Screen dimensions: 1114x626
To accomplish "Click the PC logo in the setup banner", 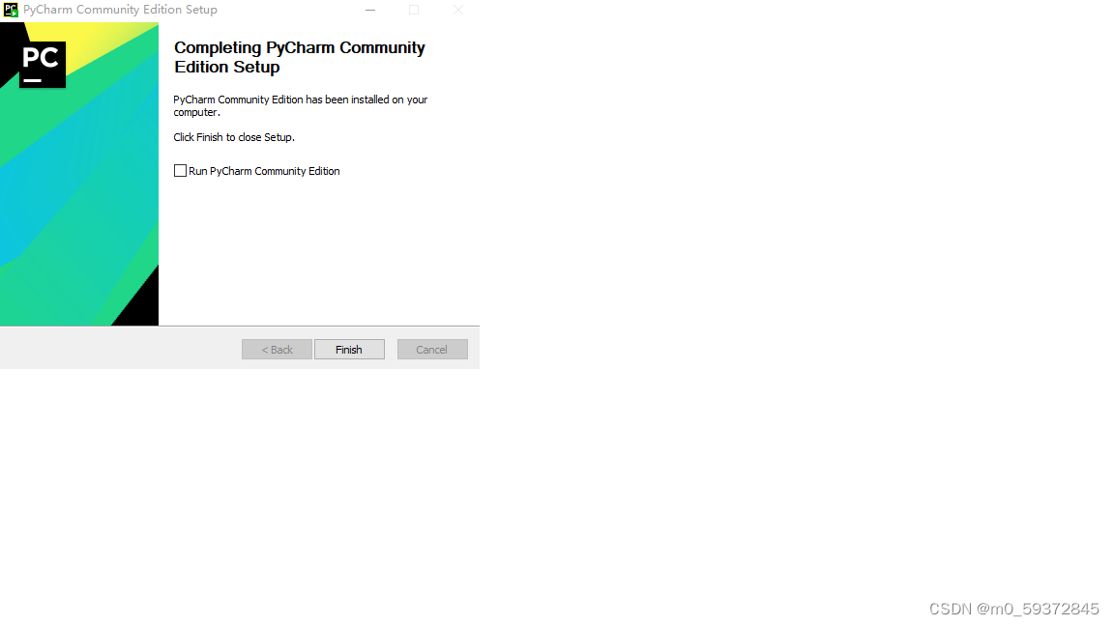I will [x=43, y=65].
